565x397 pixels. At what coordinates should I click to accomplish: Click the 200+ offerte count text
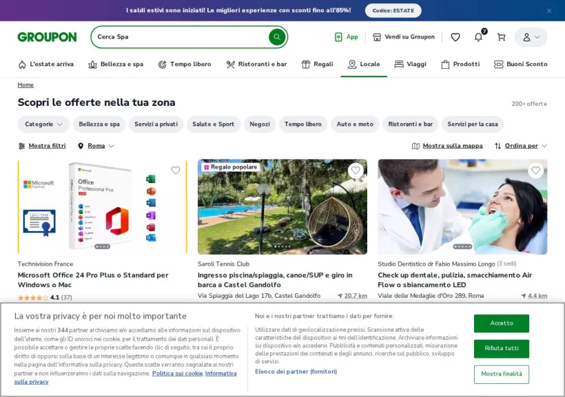(x=529, y=104)
